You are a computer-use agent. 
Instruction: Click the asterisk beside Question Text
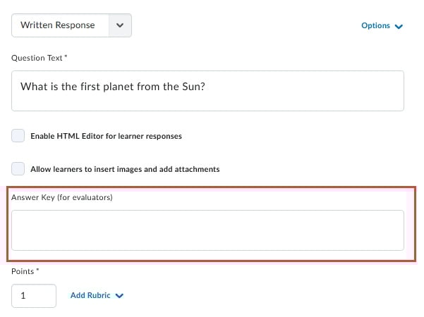coord(66,57)
